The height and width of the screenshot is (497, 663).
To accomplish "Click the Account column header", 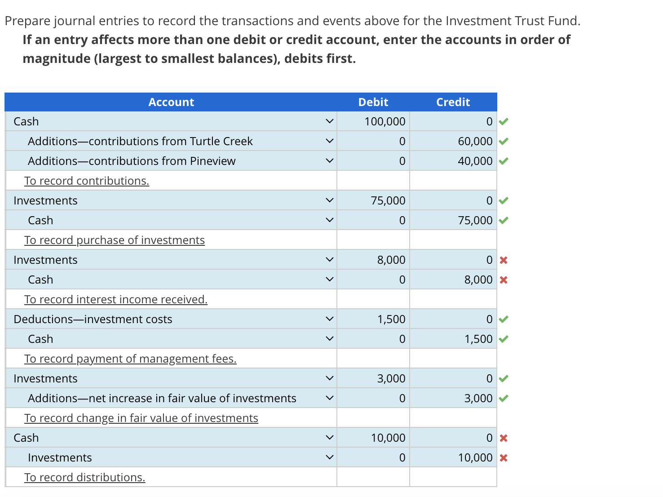I will coord(171,102).
